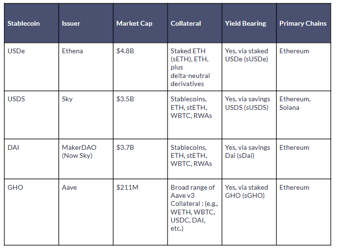Select the USDe stablecoin cell
Image resolution: width=337 pixels, height=251 pixels.
pos(16,51)
